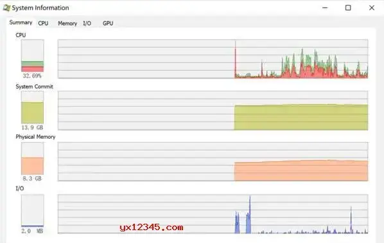This screenshot has height=243, width=384.
Task: Click the System Commit bar meter
Action: [32, 107]
